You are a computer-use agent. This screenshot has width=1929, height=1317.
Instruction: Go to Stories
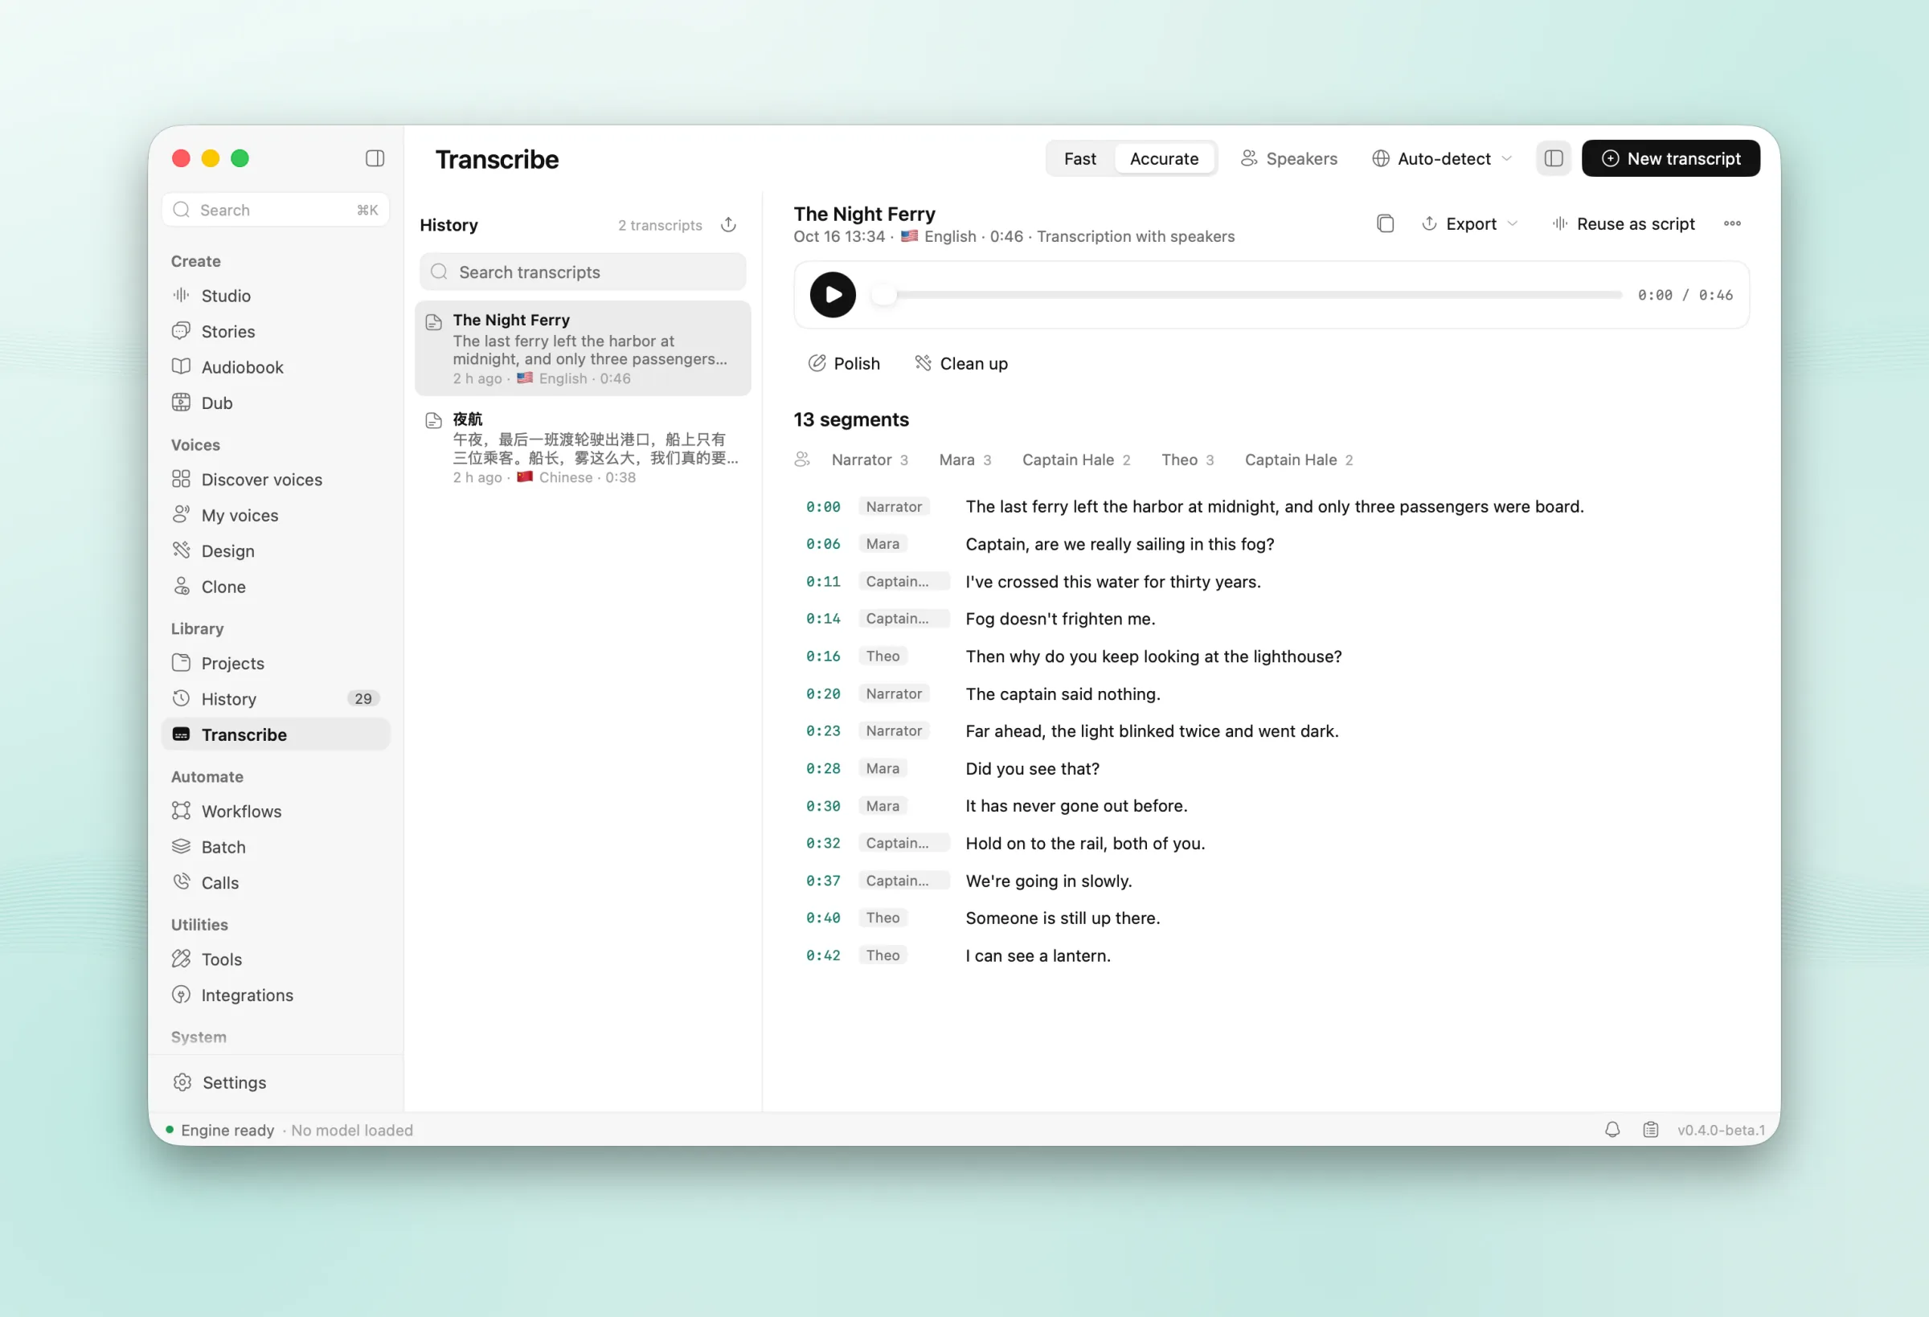click(x=276, y=331)
